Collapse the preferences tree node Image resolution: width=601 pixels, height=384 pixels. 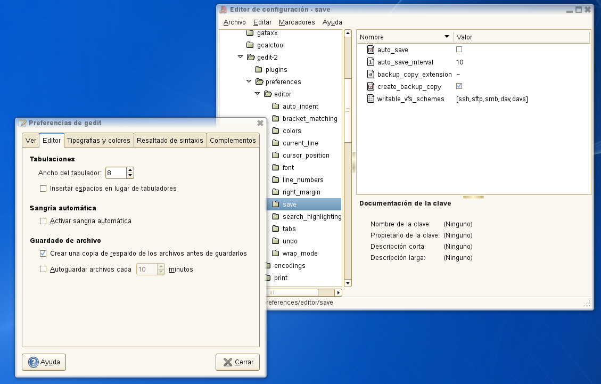pos(249,81)
